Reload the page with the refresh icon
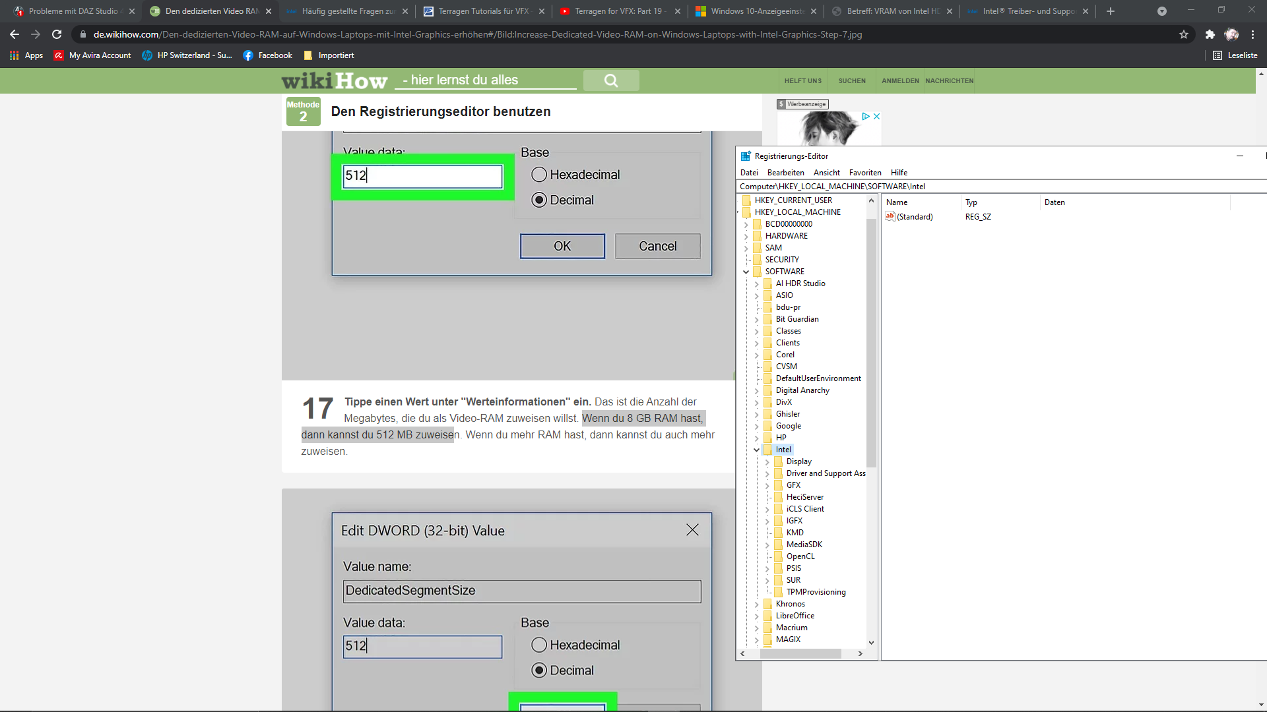 [x=57, y=34]
